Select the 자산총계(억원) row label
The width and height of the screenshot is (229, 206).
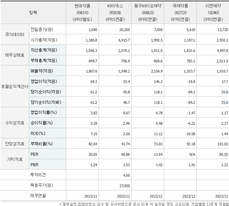pyautogui.click(x=44, y=50)
